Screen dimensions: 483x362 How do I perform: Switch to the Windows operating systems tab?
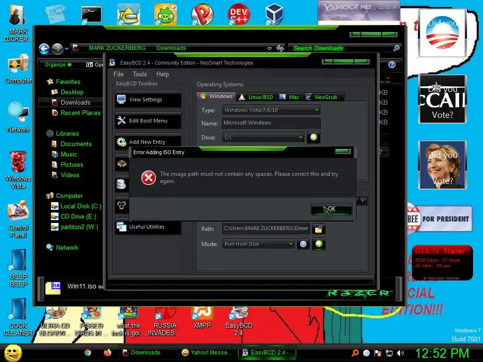click(216, 96)
